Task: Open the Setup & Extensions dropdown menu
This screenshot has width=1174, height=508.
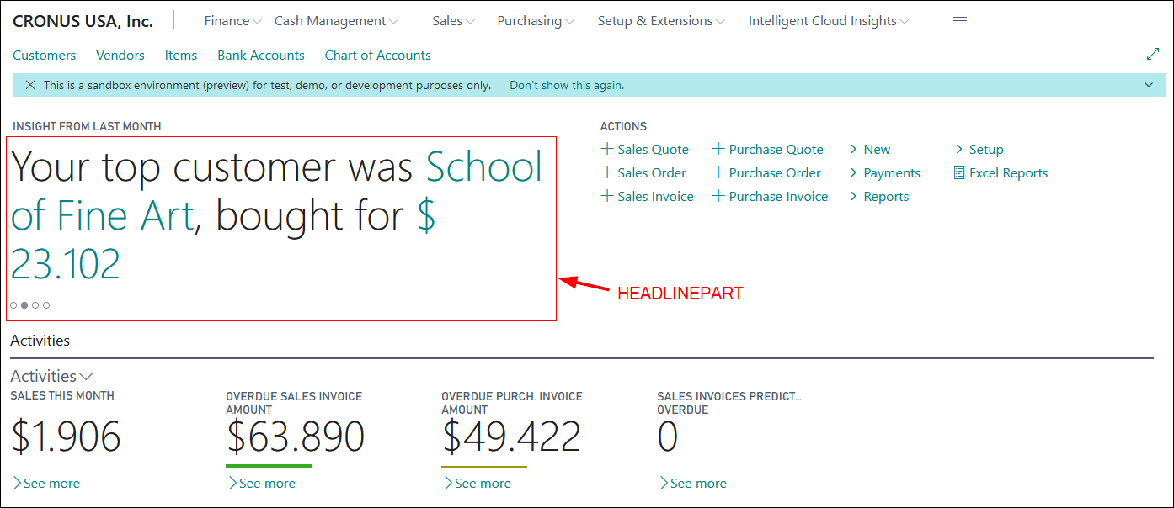Action: [x=662, y=21]
